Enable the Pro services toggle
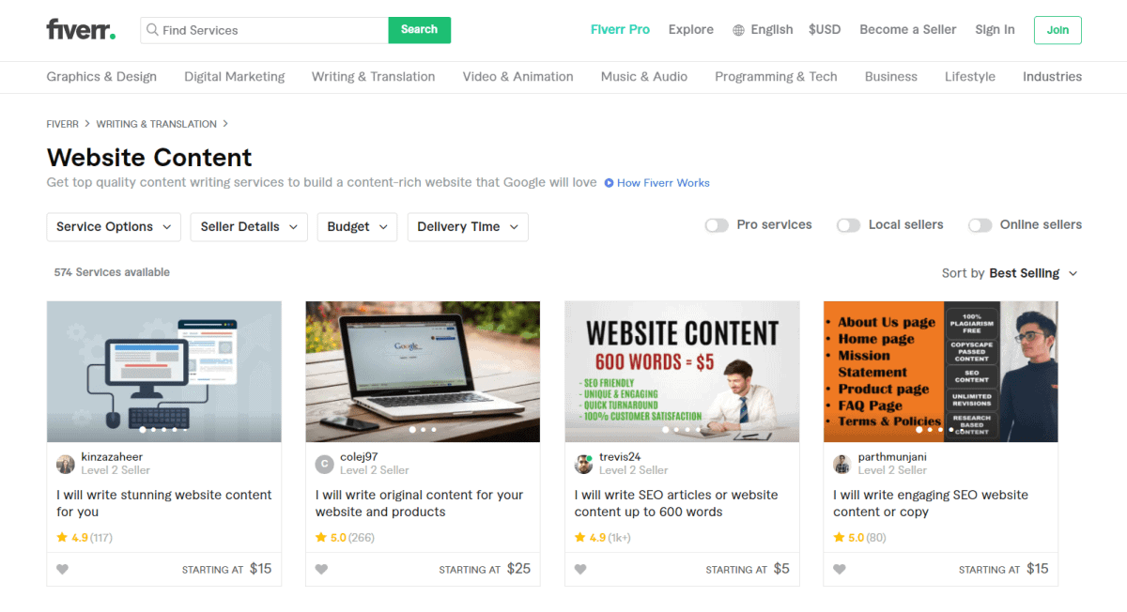 [x=717, y=225]
